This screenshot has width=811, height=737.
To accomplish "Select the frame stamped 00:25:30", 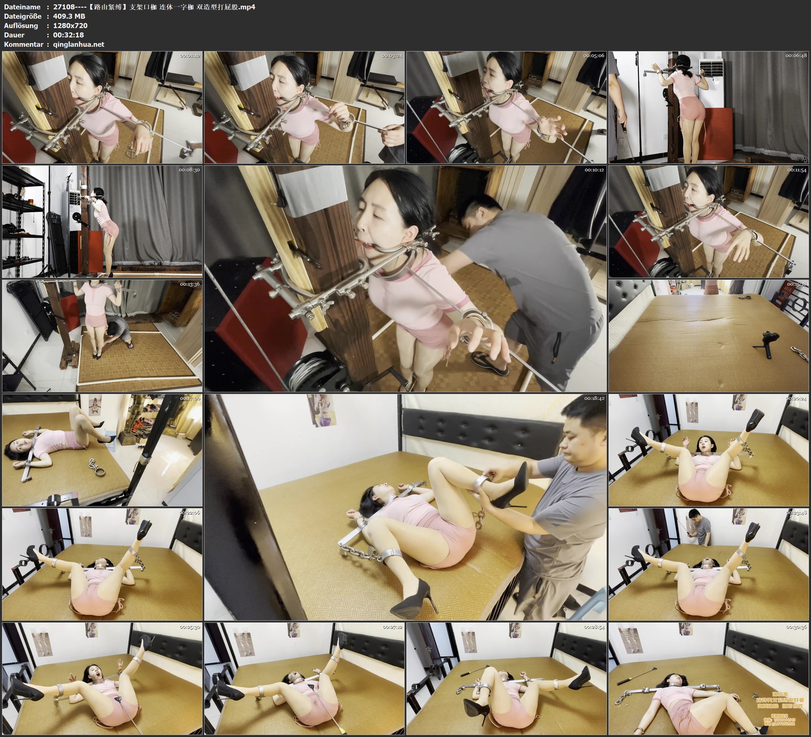I will (102, 678).
